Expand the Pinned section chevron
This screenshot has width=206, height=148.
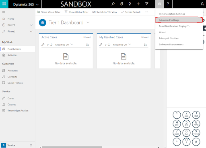(x=31, y=32)
